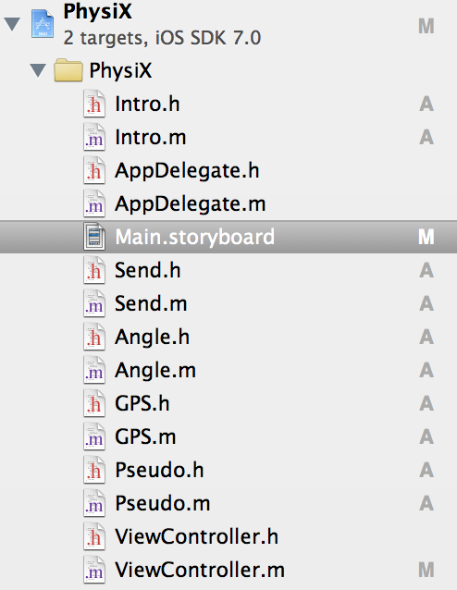This screenshot has width=457, height=590.
Task: Click the Intro.h header file icon
Action: point(94,104)
